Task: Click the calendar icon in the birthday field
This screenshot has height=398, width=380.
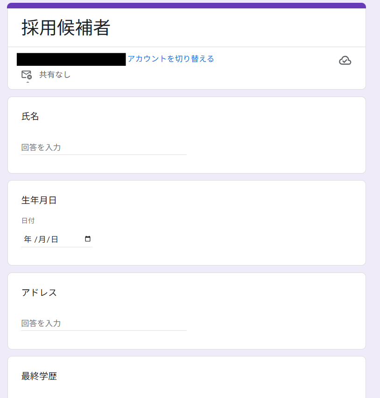Action: pos(88,238)
